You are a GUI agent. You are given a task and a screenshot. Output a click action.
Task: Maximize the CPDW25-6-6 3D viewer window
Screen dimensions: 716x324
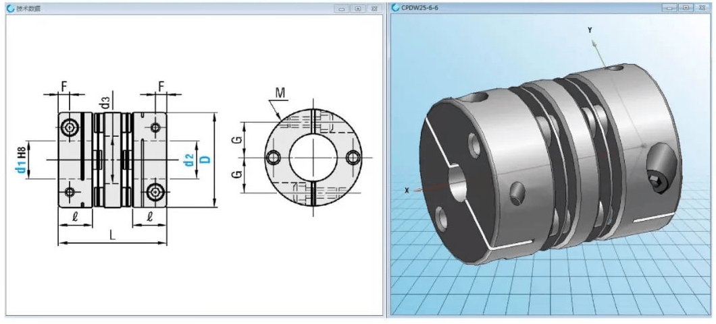pyautogui.click(x=686, y=7)
